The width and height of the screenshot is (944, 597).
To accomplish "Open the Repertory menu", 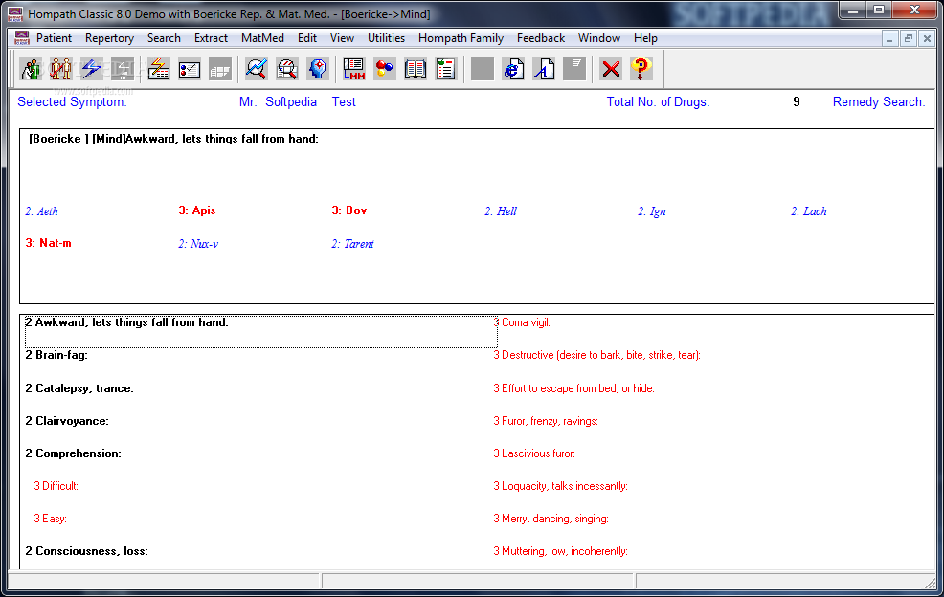I will tap(109, 38).
